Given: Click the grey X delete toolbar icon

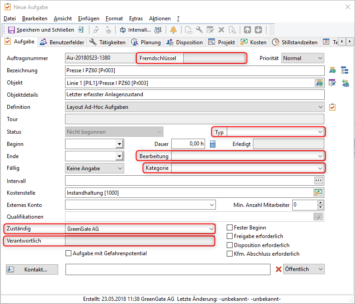Looking at the screenshot, I should click(221, 30).
